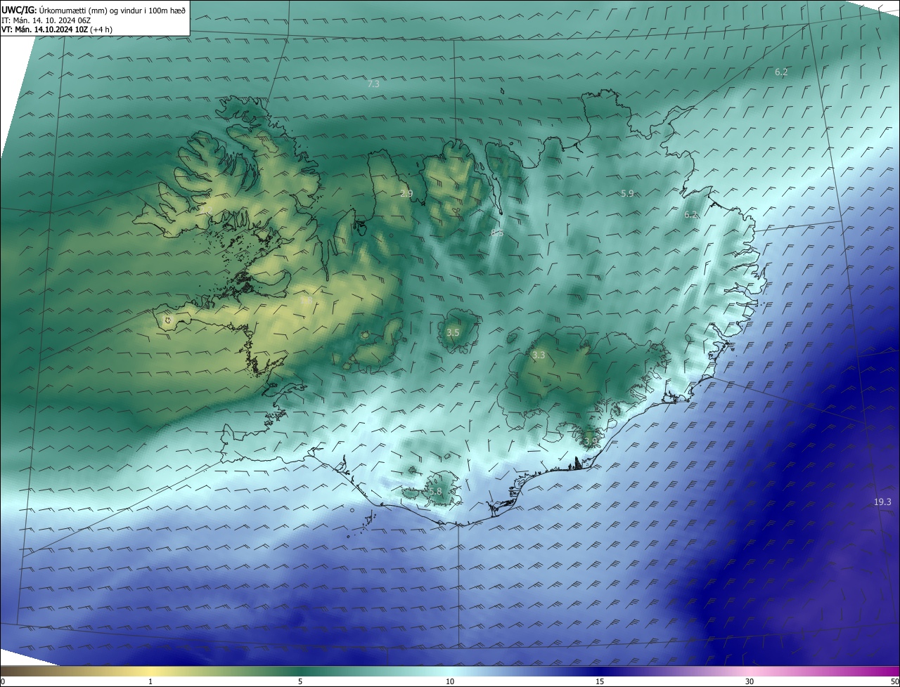Click the 3.9 value near the southeast coast
The image size is (900, 687).
click(590, 441)
